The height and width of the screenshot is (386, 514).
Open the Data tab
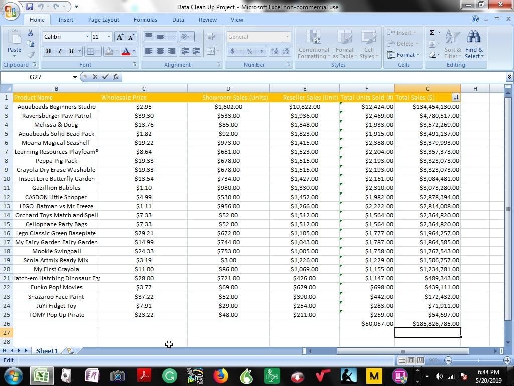click(178, 20)
